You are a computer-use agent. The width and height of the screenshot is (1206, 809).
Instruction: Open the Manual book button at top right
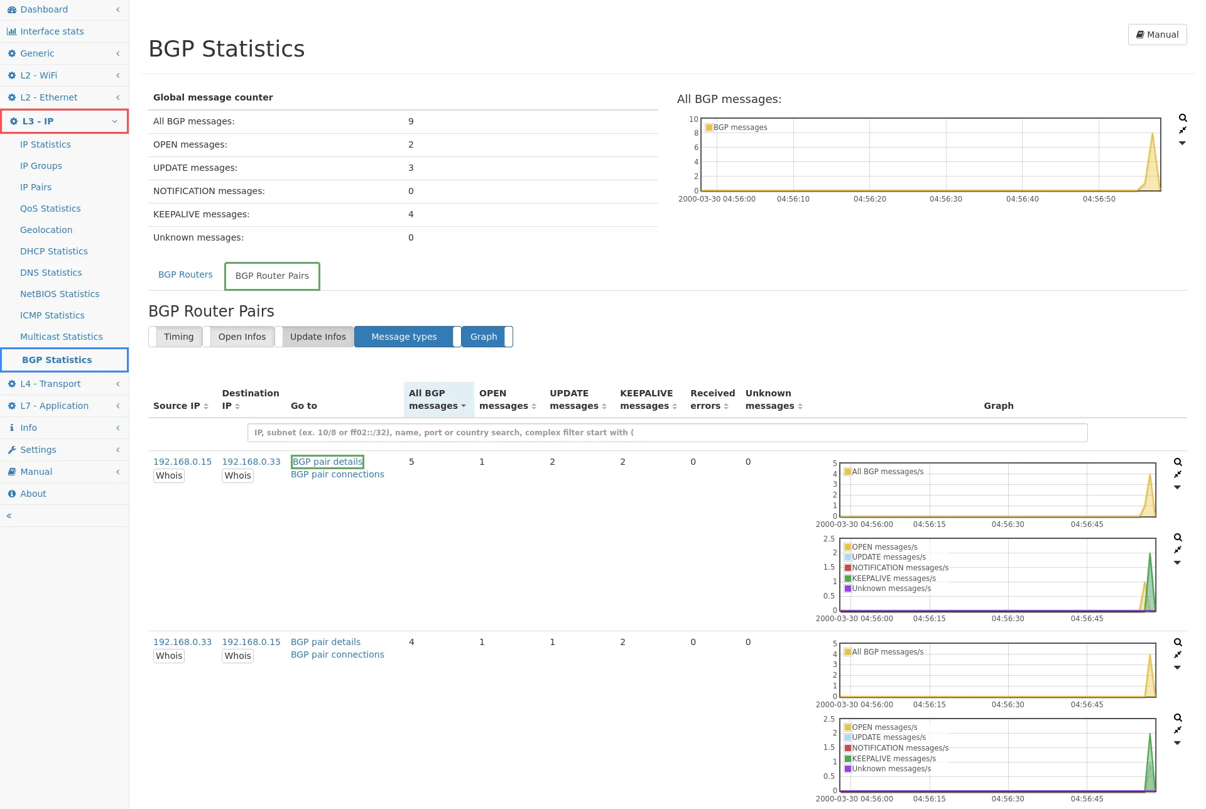(x=1157, y=35)
